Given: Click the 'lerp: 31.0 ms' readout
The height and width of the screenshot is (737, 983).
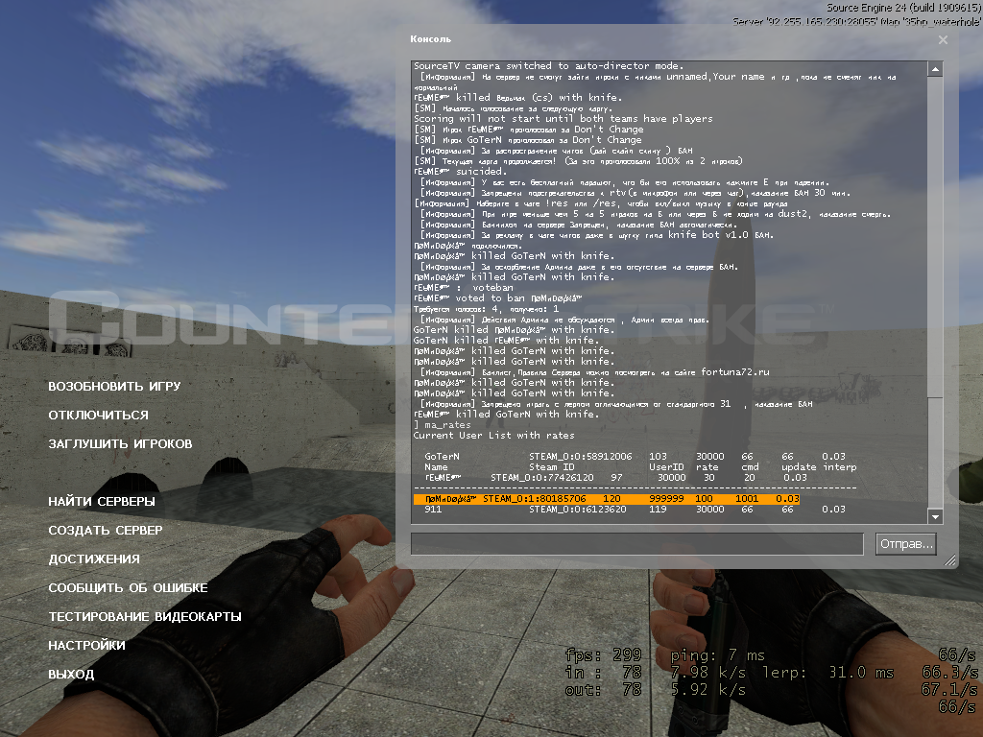Looking at the screenshot, I should coord(828,673).
